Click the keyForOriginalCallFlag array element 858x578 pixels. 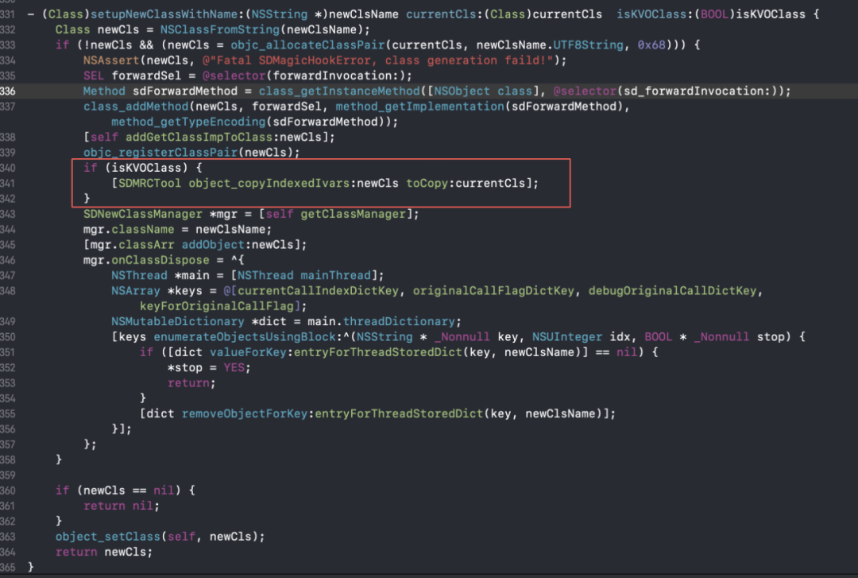click(217, 306)
